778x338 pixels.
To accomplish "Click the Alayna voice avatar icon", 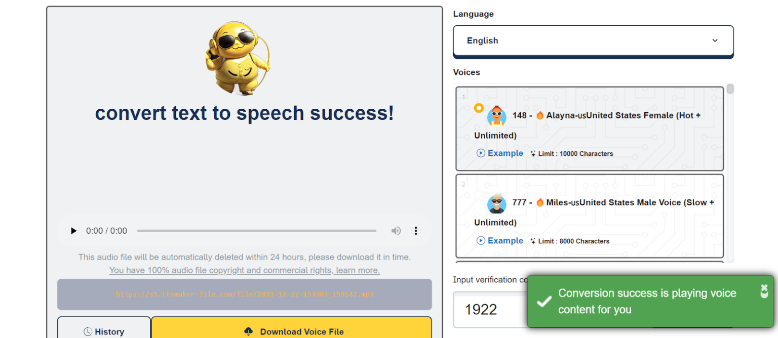I will 496,116.
